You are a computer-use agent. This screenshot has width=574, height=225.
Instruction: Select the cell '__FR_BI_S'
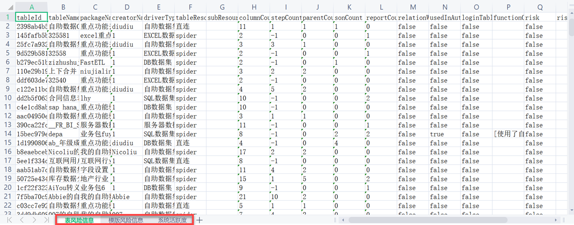(x=63, y=125)
